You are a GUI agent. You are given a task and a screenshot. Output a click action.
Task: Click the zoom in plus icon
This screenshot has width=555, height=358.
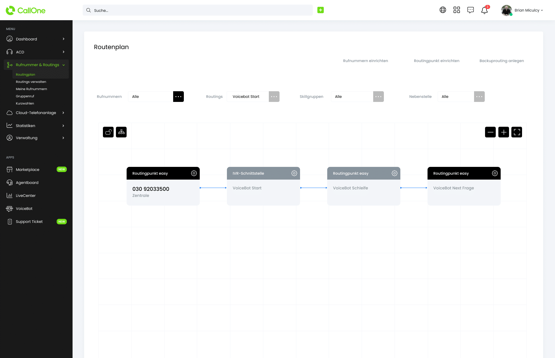(x=504, y=132)
